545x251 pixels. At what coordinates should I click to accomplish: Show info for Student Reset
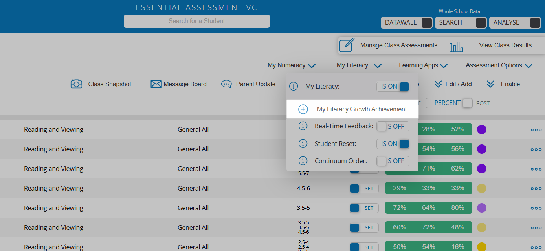pyautogui.click(x=303, y=144)
